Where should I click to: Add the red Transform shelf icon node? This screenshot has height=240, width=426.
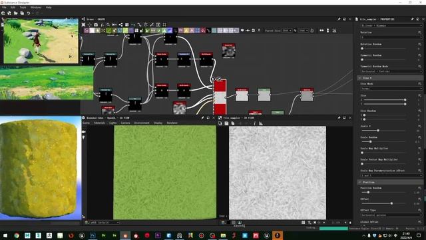point(203,31)
